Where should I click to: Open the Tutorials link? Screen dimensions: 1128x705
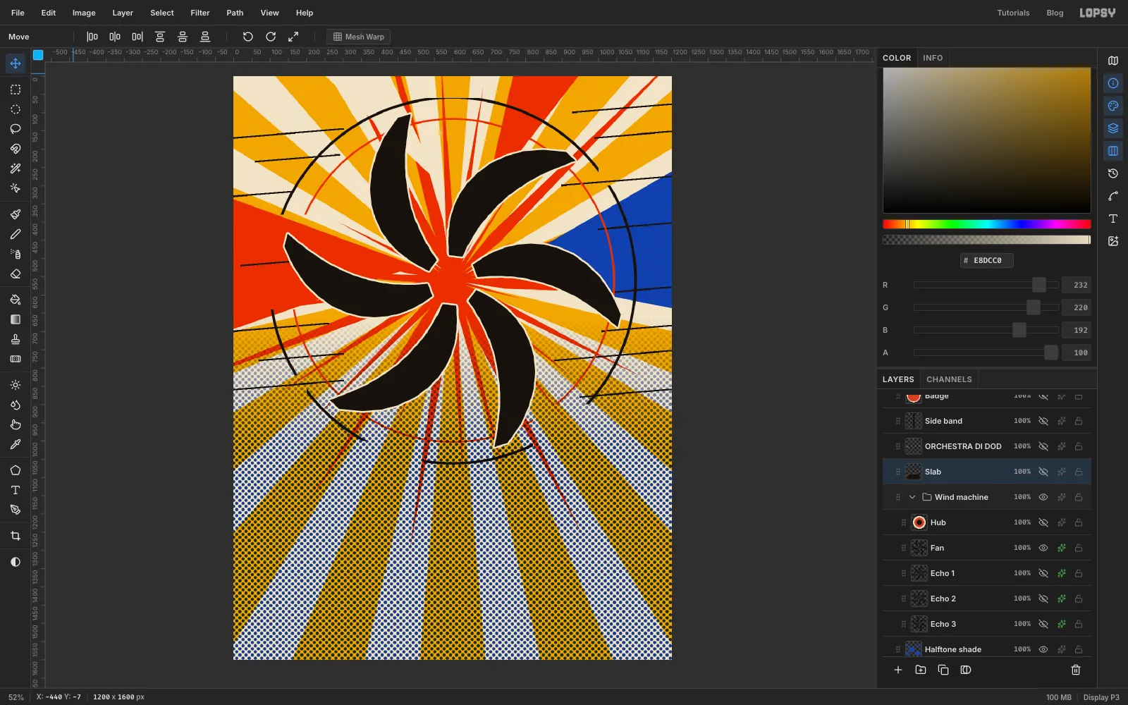(1013, 13)
